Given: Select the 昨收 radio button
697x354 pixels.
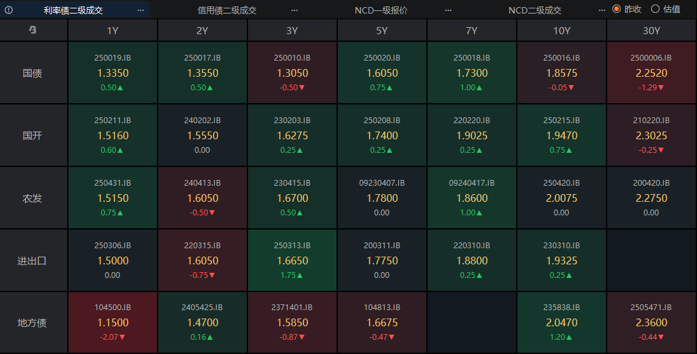Looking at the screenshot, I should (617, 9).
